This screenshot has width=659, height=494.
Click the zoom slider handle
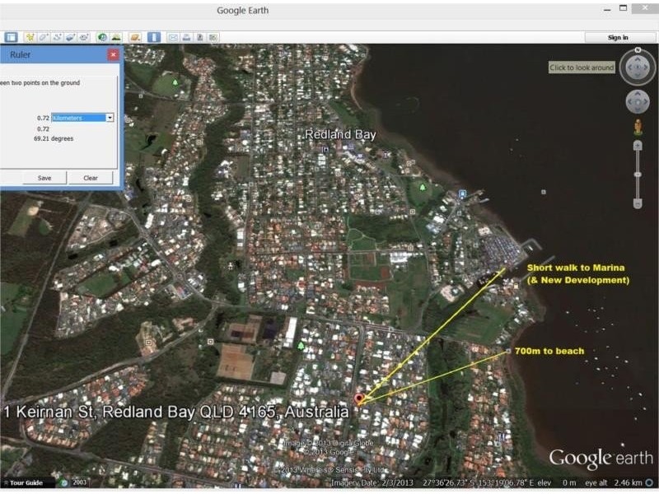click(x=638, y=175)
